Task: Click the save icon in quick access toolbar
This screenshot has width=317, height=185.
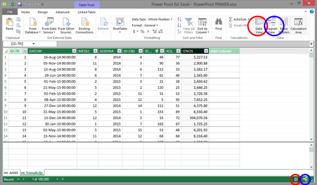Action: (x=20, y=4)
